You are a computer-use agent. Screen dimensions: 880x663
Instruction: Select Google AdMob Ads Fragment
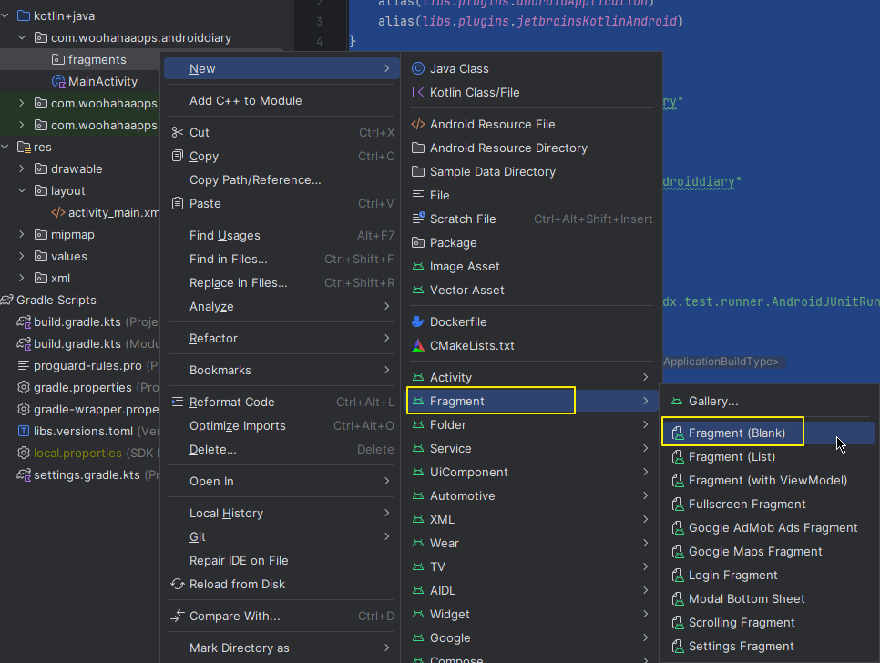click(x=768, y=528)
